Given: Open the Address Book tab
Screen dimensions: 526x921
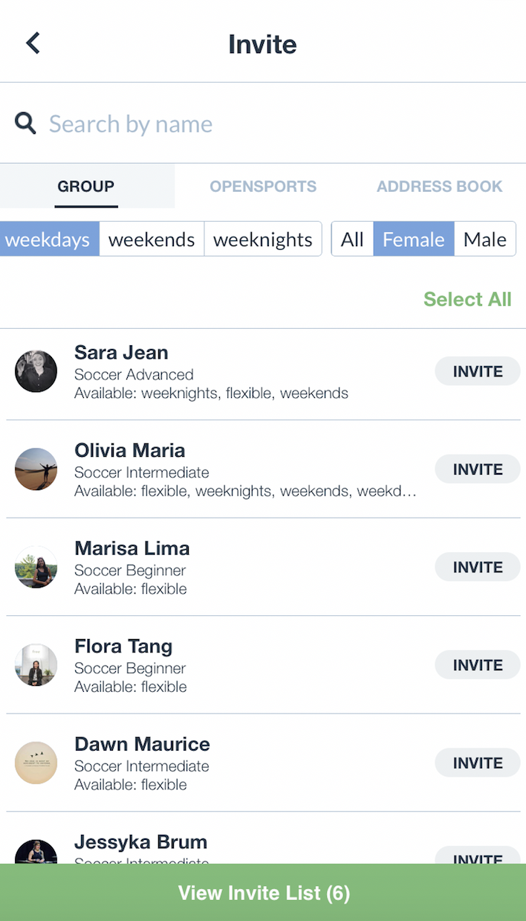Looking at the screenshot, I should [x=439, y=187].
